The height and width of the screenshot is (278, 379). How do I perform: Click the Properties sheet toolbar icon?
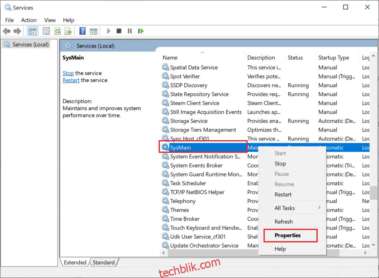pos(46,31)
